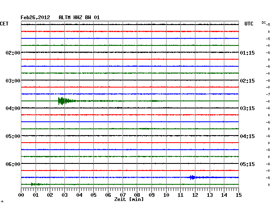Click the date label Feb26,2012
Image resolution: width=272 pixels, height=206 pixels.
pyautogui.click(x=35, y=18)
